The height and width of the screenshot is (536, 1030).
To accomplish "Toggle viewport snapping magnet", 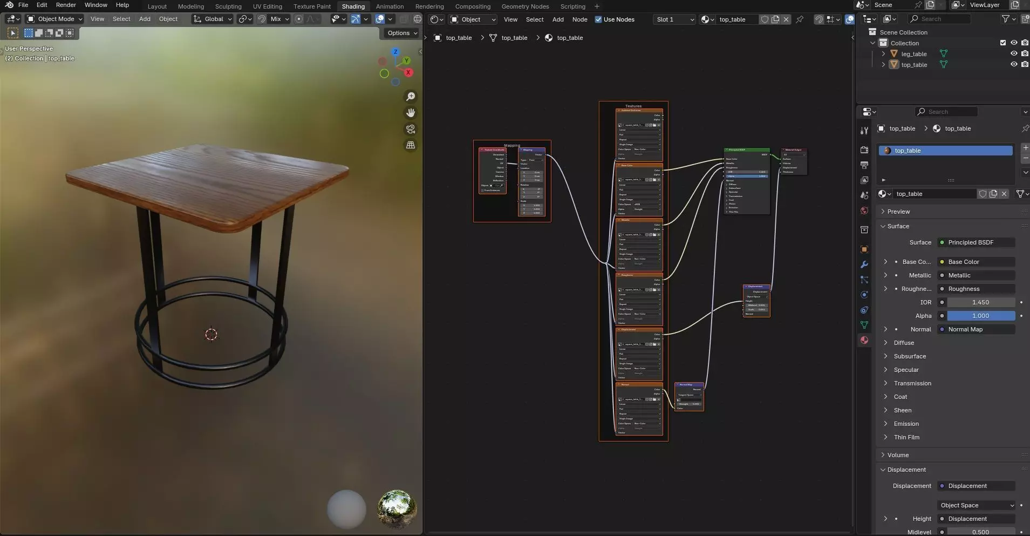I will (x=262, y=19).
